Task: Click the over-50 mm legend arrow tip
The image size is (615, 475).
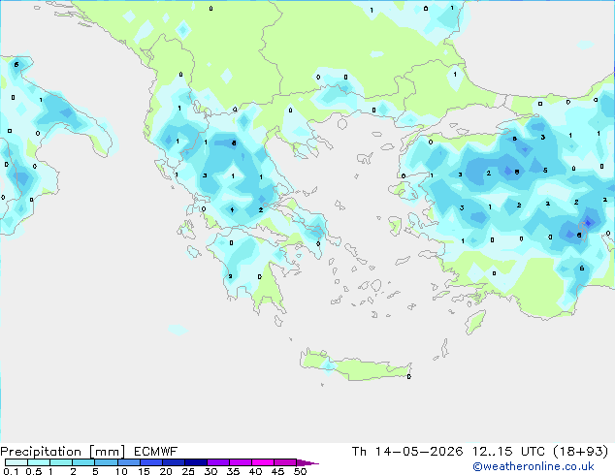Action: (307, 462)
